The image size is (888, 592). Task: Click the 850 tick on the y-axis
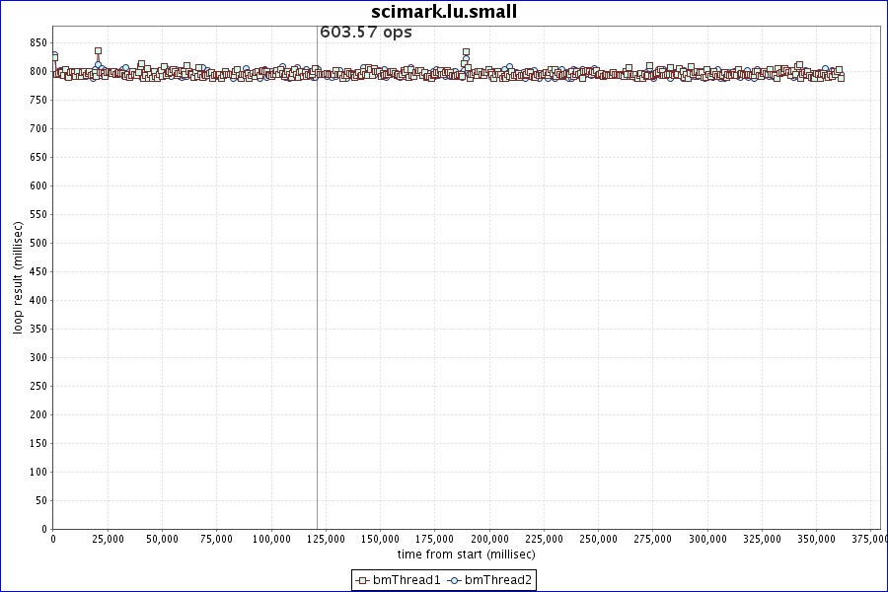[38, 42]
